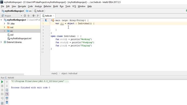Click the Dump threads icon in Run panel
The width and height of the screenshot is (187, 105).
[x=2, y=94]
